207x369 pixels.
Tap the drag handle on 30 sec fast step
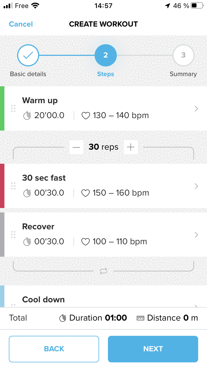[x=13, y=186]
